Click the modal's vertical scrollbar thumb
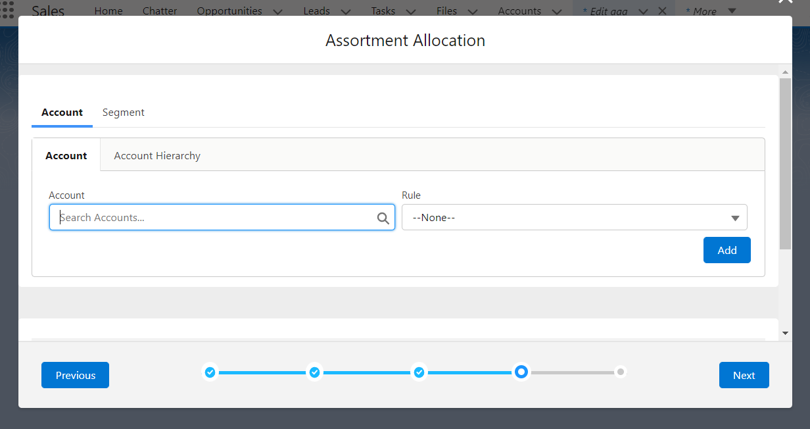The height and width of the screenshot is (429, 810). coord(785,163)
